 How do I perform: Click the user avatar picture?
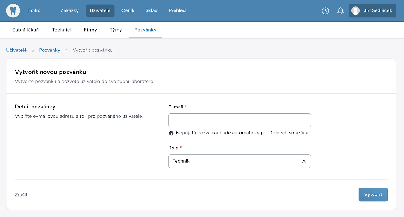click(356, 11)
